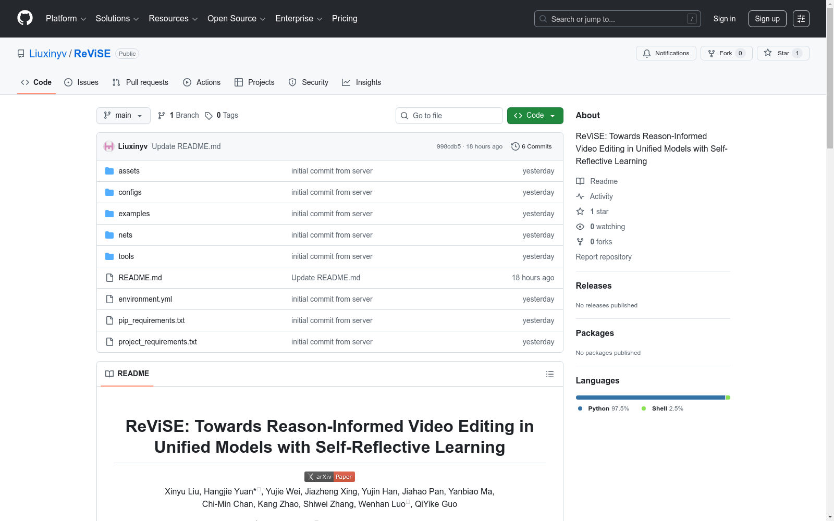
Task: Click the Notifications bell button
Action: pos(666,53)
